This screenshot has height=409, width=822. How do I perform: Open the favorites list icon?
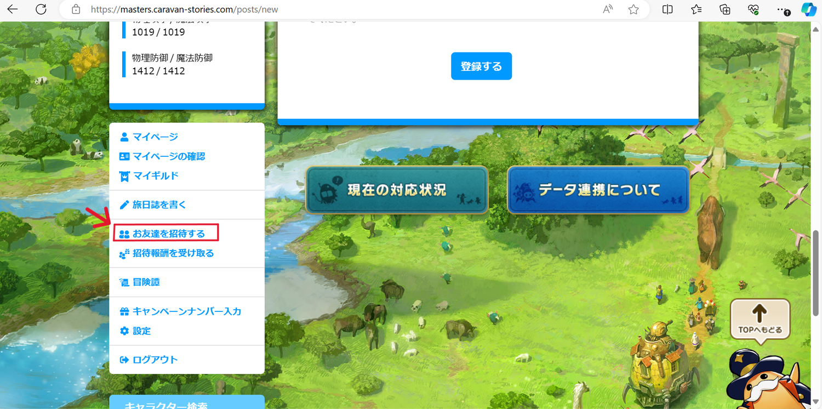696,9
